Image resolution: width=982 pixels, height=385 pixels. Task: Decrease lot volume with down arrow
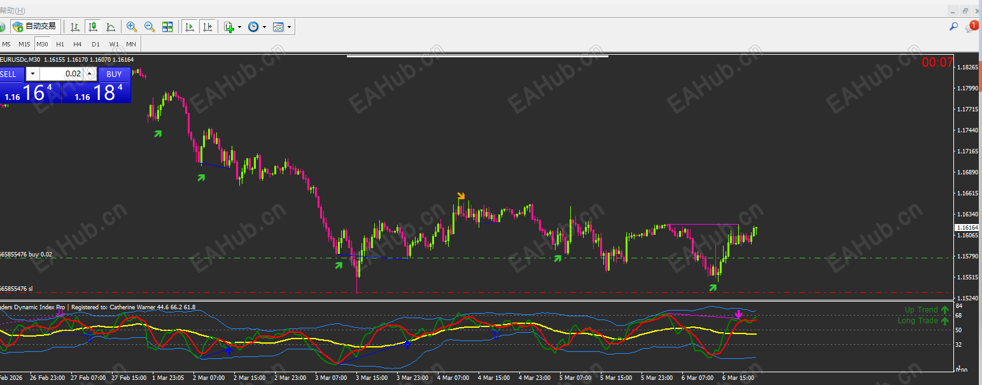tap(33, 74)
